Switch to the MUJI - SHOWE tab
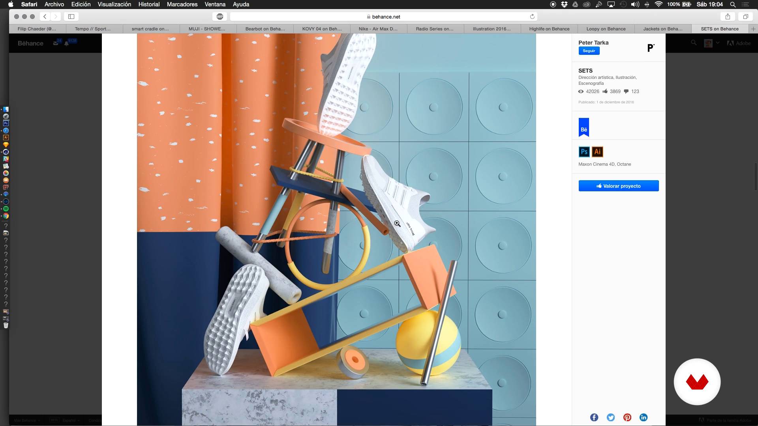 (x=207, y=29)
